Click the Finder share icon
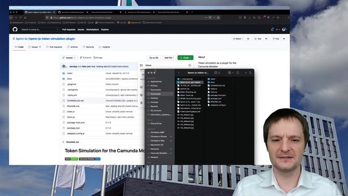 [x=238, y=72]
